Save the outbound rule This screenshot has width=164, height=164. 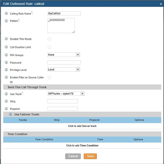tap(90, 156)
